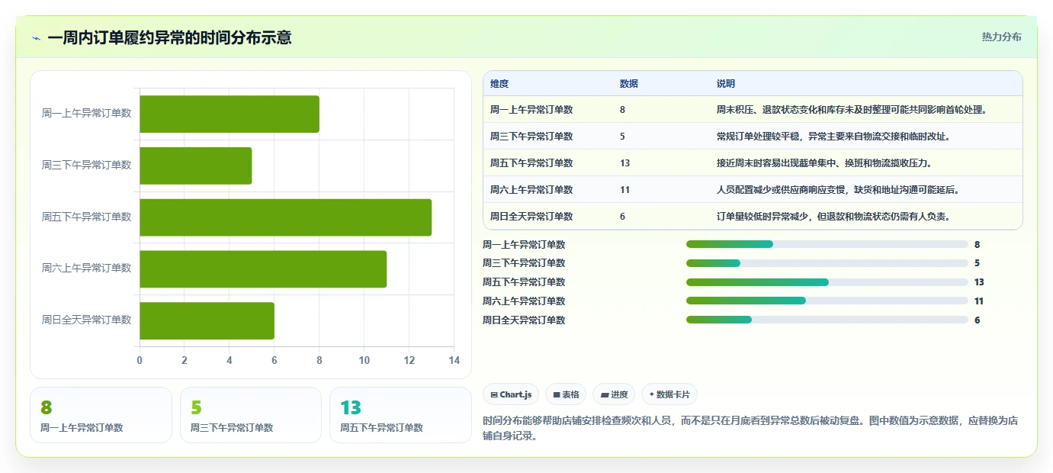The width and height of the screenshot is (1053, 473).
Task: Click the table cell 周日全天异常订单数
Action: point(531,217)
